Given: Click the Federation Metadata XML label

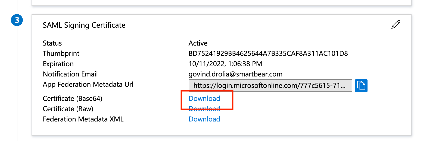Looking at the screenshot, I should pos(83,119).
